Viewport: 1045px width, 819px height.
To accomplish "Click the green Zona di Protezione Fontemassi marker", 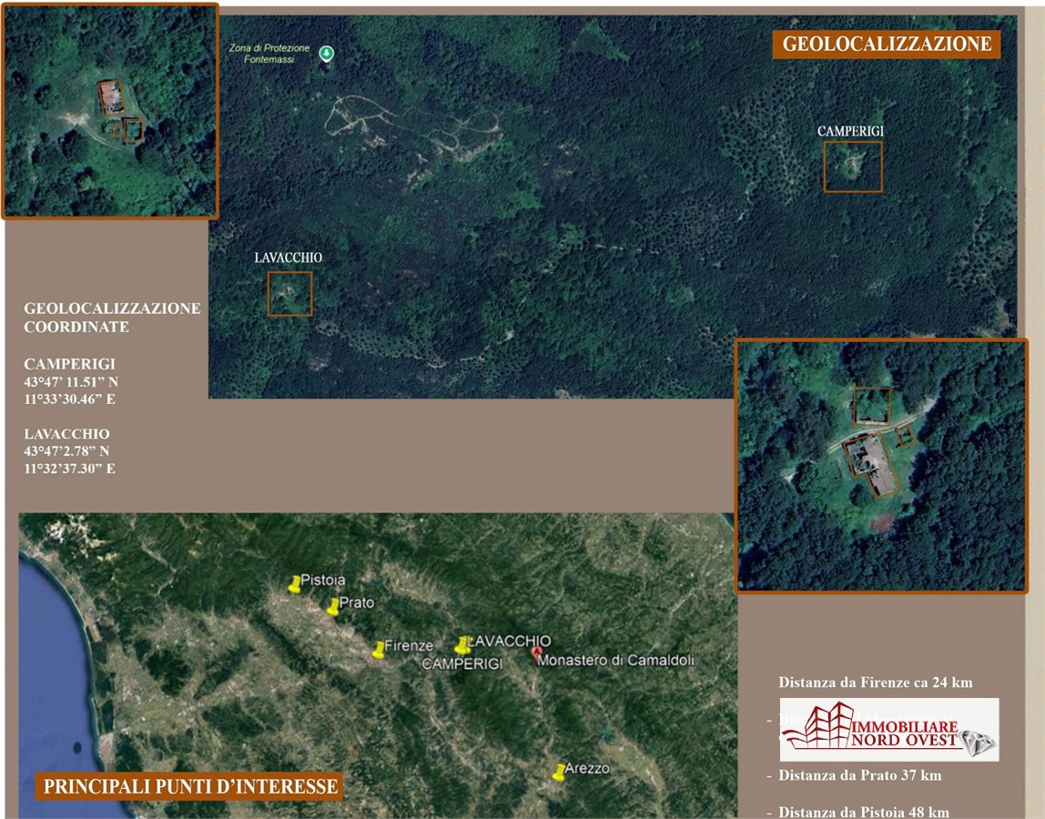I will pyautogui.click(x=326, y=54).
